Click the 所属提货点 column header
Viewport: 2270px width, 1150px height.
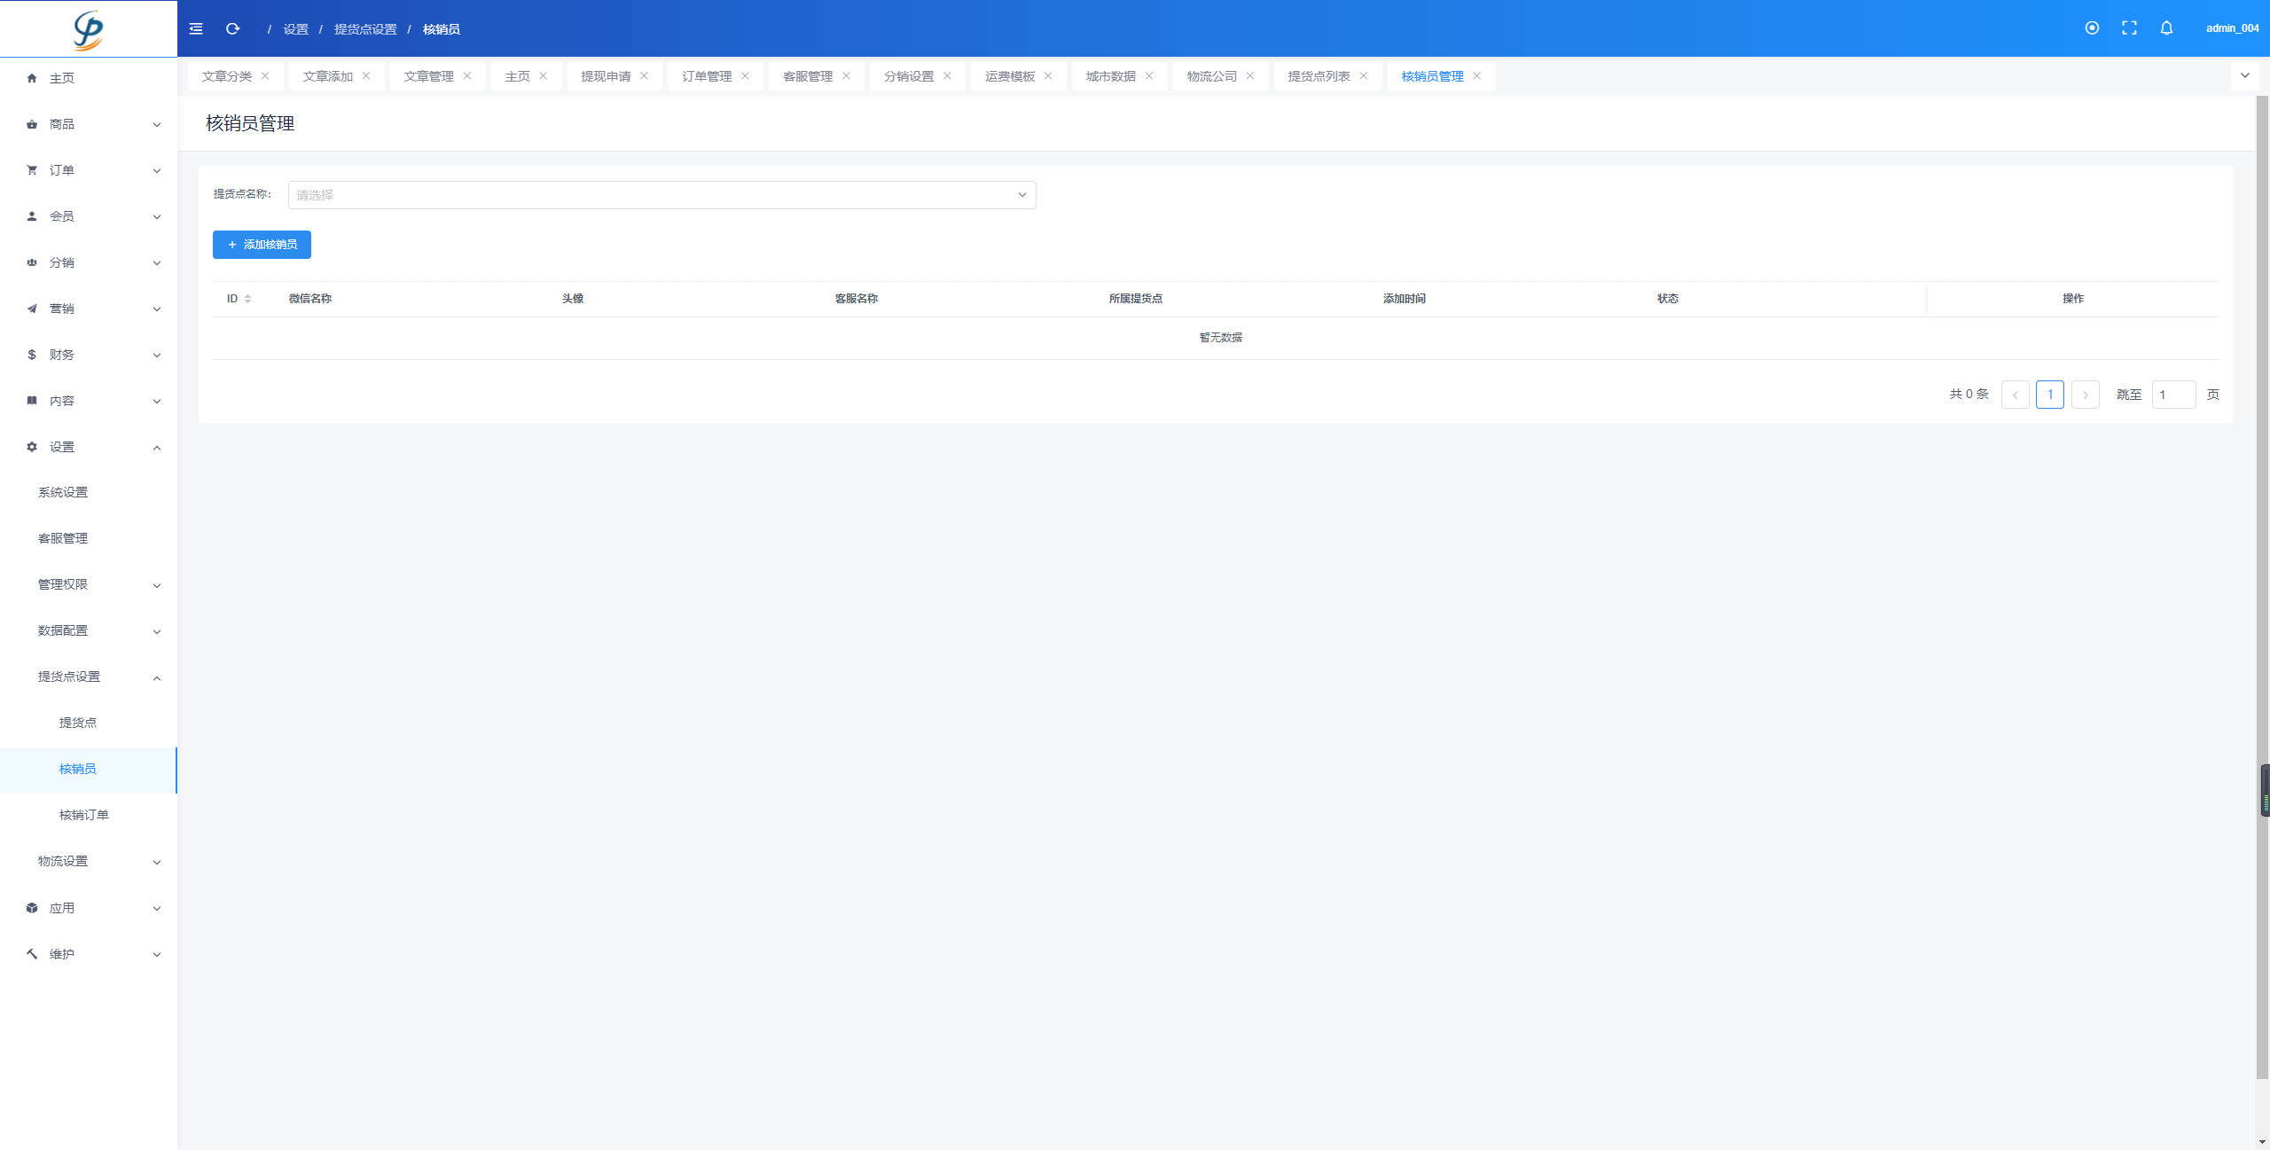(x=1136, y=299)
